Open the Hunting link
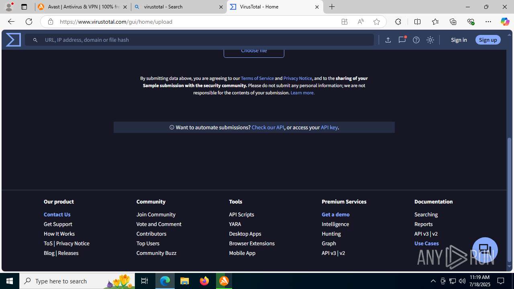 tap(331, 234)
